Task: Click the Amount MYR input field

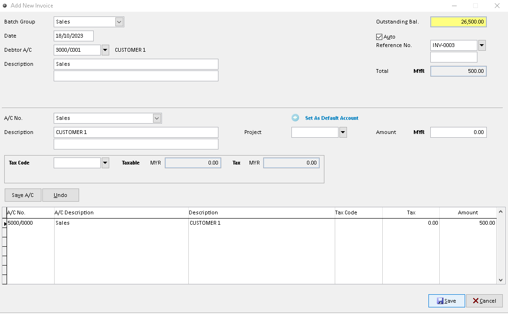Action: [x=458, y=132]
